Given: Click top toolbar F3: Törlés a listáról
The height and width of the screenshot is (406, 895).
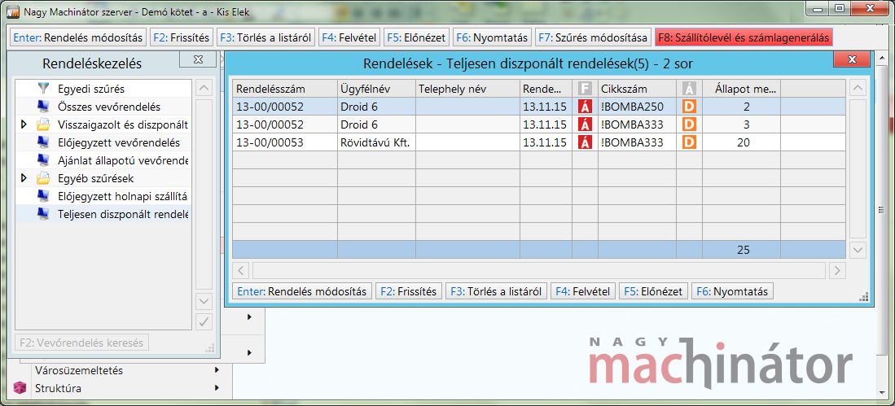Looking at the screenshot, I should [x=266, y=37].
